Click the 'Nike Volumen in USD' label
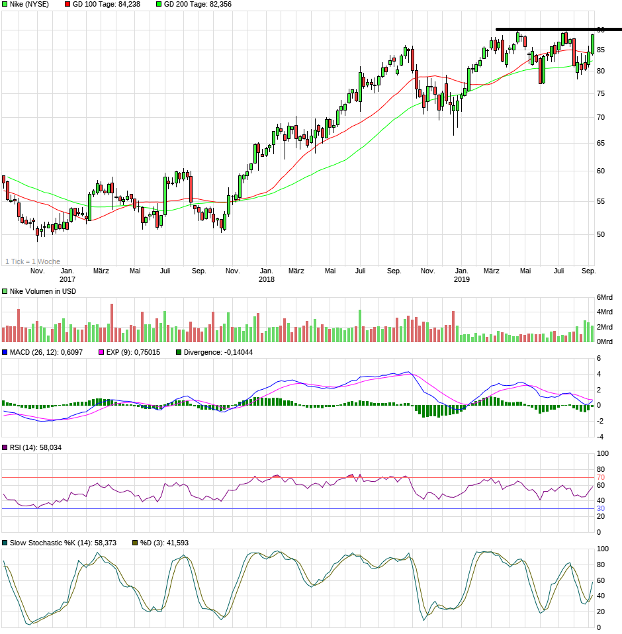Image resolution: width=622 pixels, height=634 pixels. [x=43, y=292]
